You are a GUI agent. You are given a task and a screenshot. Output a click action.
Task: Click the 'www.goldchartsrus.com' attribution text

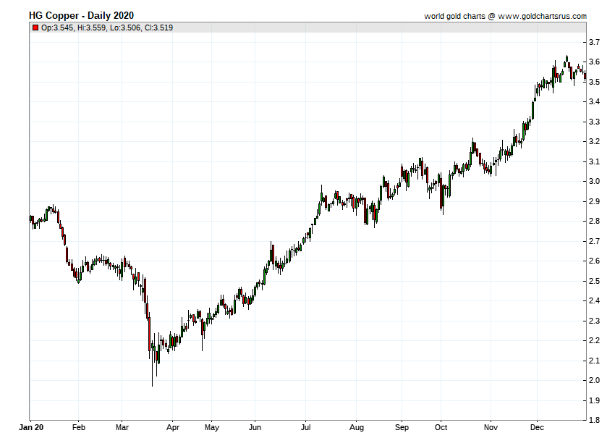(542, 16)
